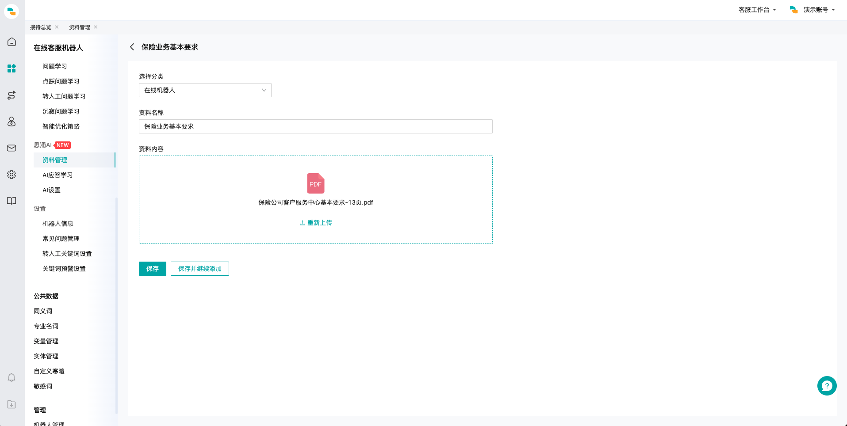Screen dimensions: 847x426
Task: Click the back arrow beside 保险业务基本要求
Action: 132,47
